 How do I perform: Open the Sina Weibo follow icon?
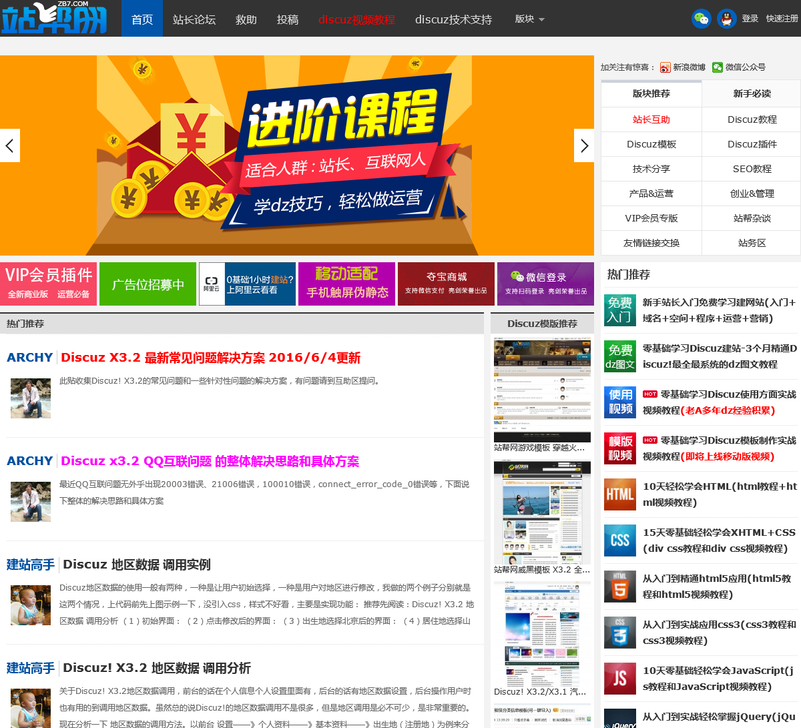[665, 67]
